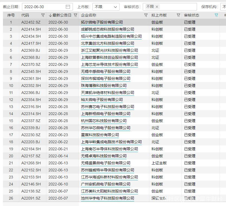Open 杭州国芯科技股份有限公司 link

tap(104, 121)
